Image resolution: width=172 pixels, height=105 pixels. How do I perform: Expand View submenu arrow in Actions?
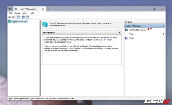coord(163,34)
